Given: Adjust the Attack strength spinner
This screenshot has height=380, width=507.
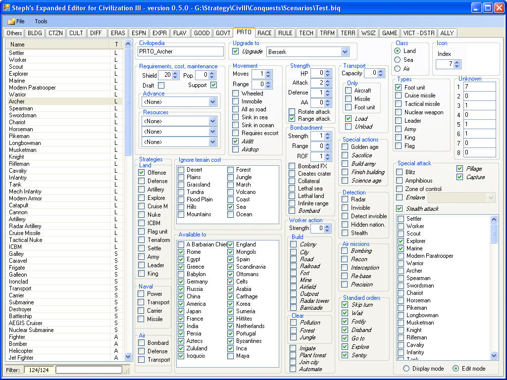Looking at the screenshot, I should pyautogui.click(x=328, y=83).
